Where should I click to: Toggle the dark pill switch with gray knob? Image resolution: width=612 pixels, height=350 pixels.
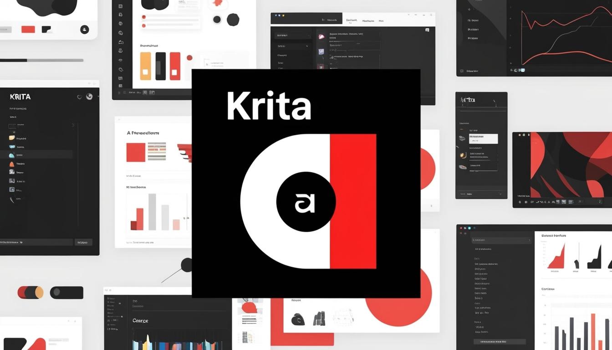[66, 293]
